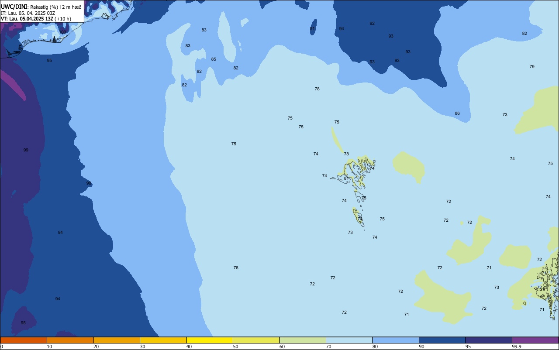Pick the pale blue 70–80 legend swatch
Screen dimensions: 559x350
pos(349,340)
